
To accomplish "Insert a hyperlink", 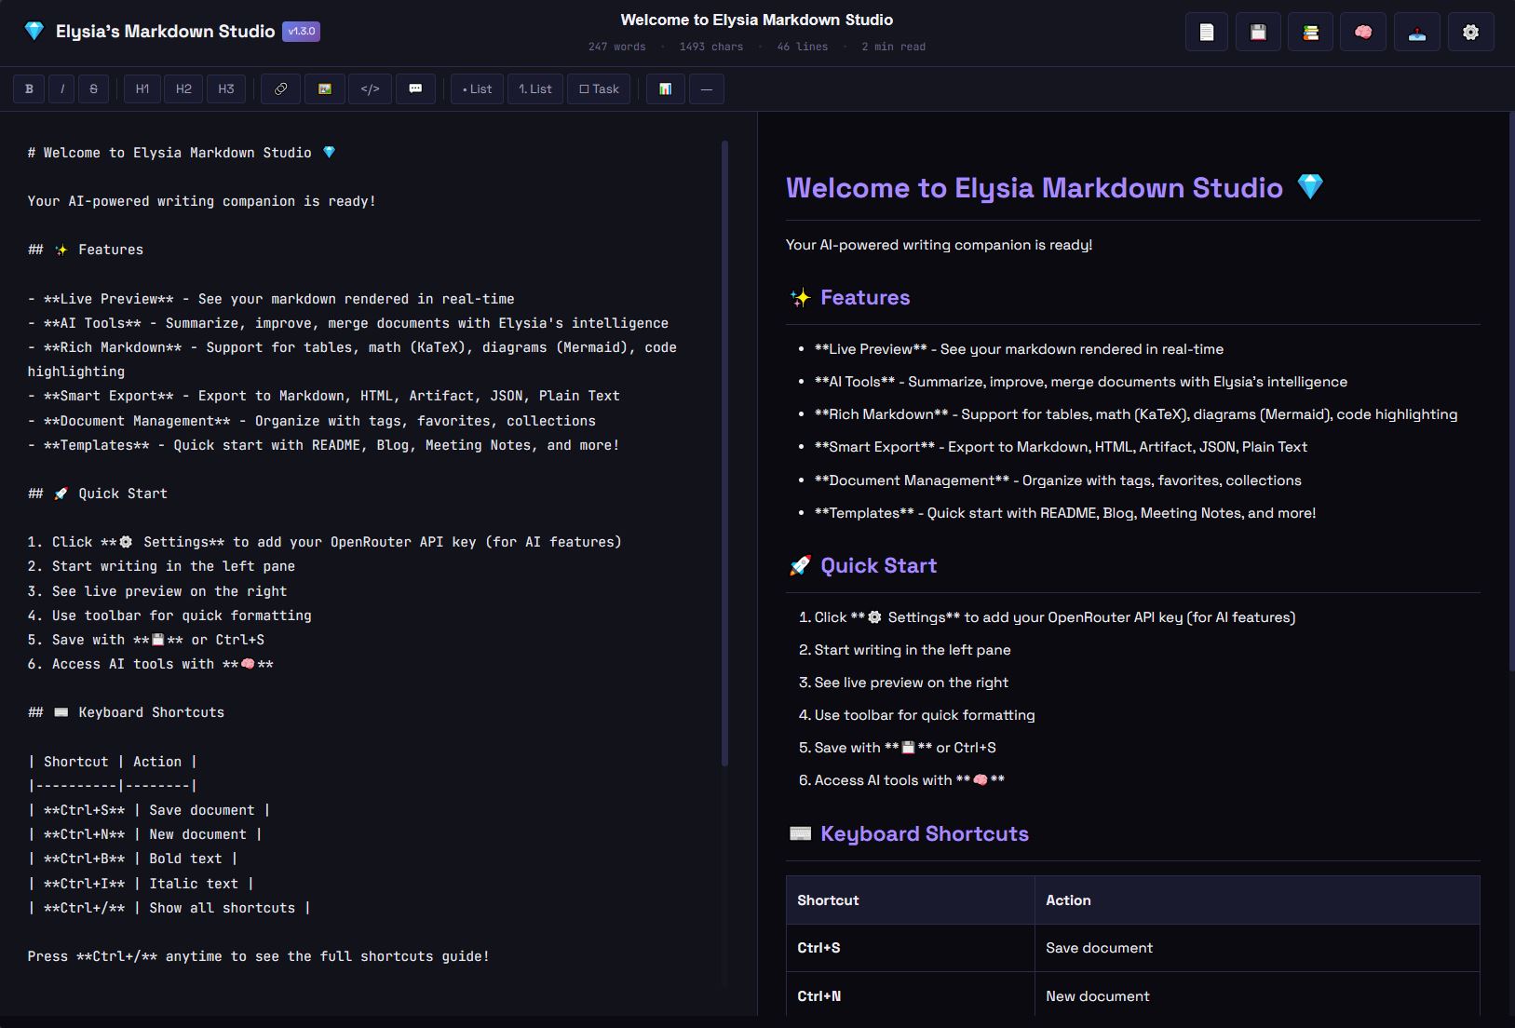I will coord(280,88).
